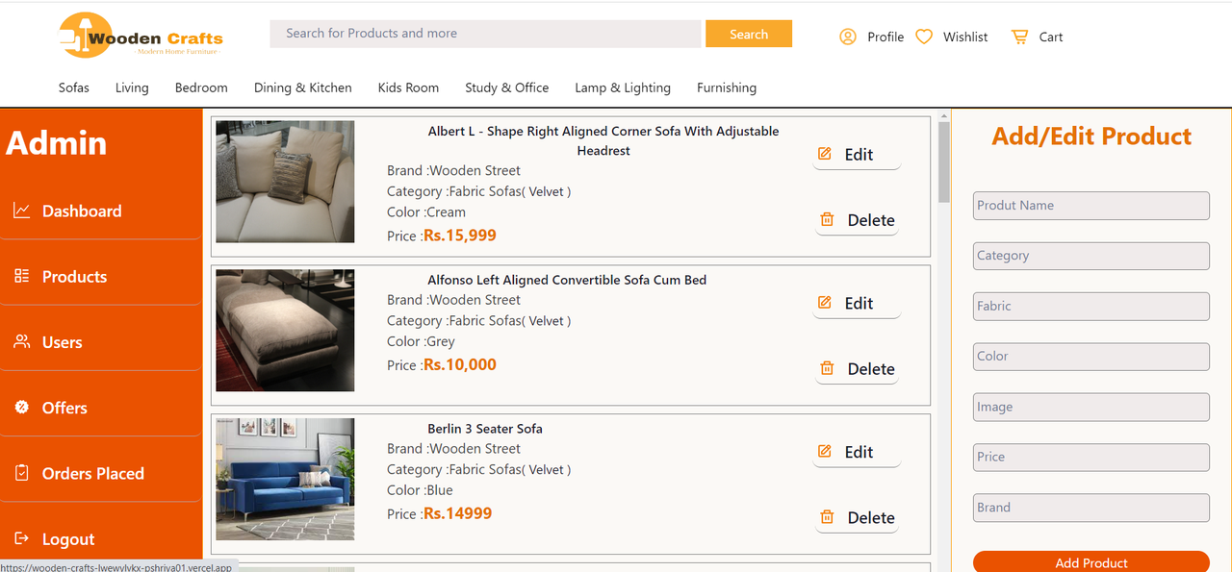This screenshot has height=572, width=1232.
Task: Open the shopping Cart icon
Action: (x=1019, y=37)
